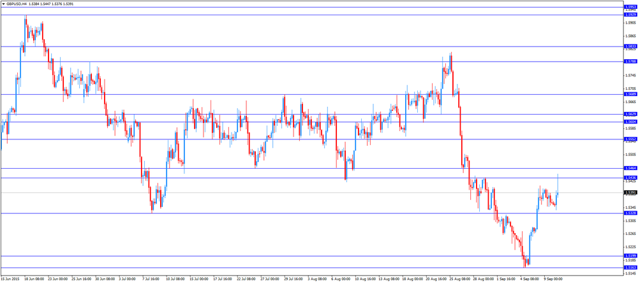Select the 1.5436 horizontal line price label
The height and width of the screenshot is (282, 638).
630,178
